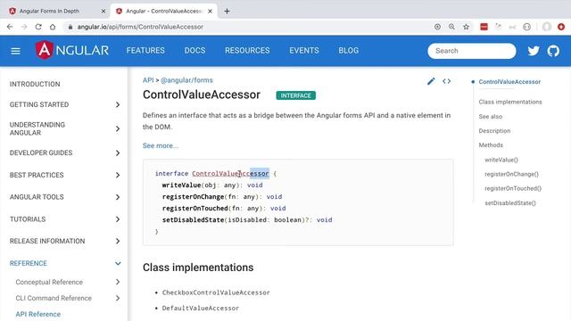The image size is (571, 321).
Task: Click the pencil edit-this-page icon
Action: (x=431, y=81)
